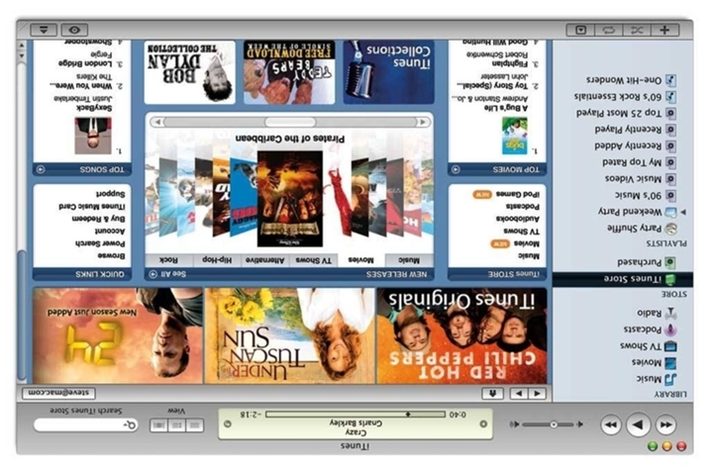Click the Top Movies header arrow
The image size is (709, 468).
tap(456, 169)
